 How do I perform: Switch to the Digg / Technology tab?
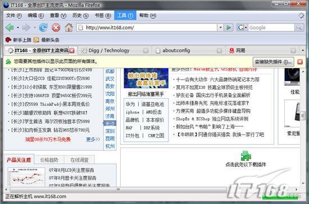tap(115, 50)
